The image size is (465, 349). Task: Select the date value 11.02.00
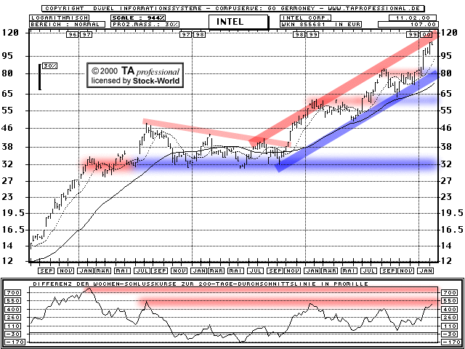413,17
